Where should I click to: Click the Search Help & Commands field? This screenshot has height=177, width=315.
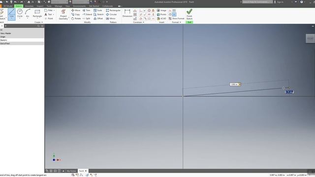point(257,2)
